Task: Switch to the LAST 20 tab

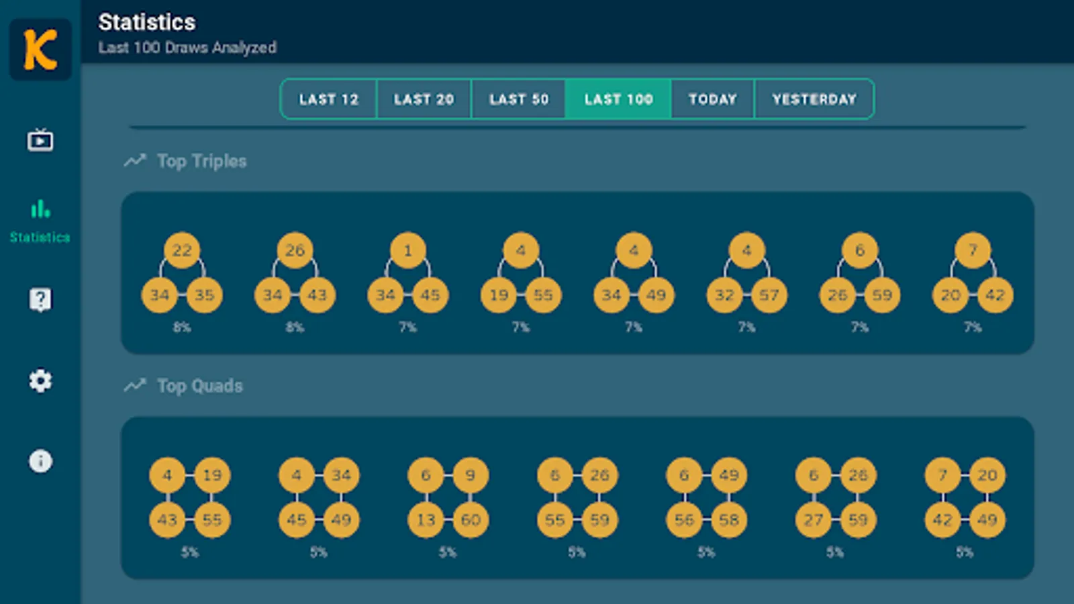Action: [x=424, y=99]
